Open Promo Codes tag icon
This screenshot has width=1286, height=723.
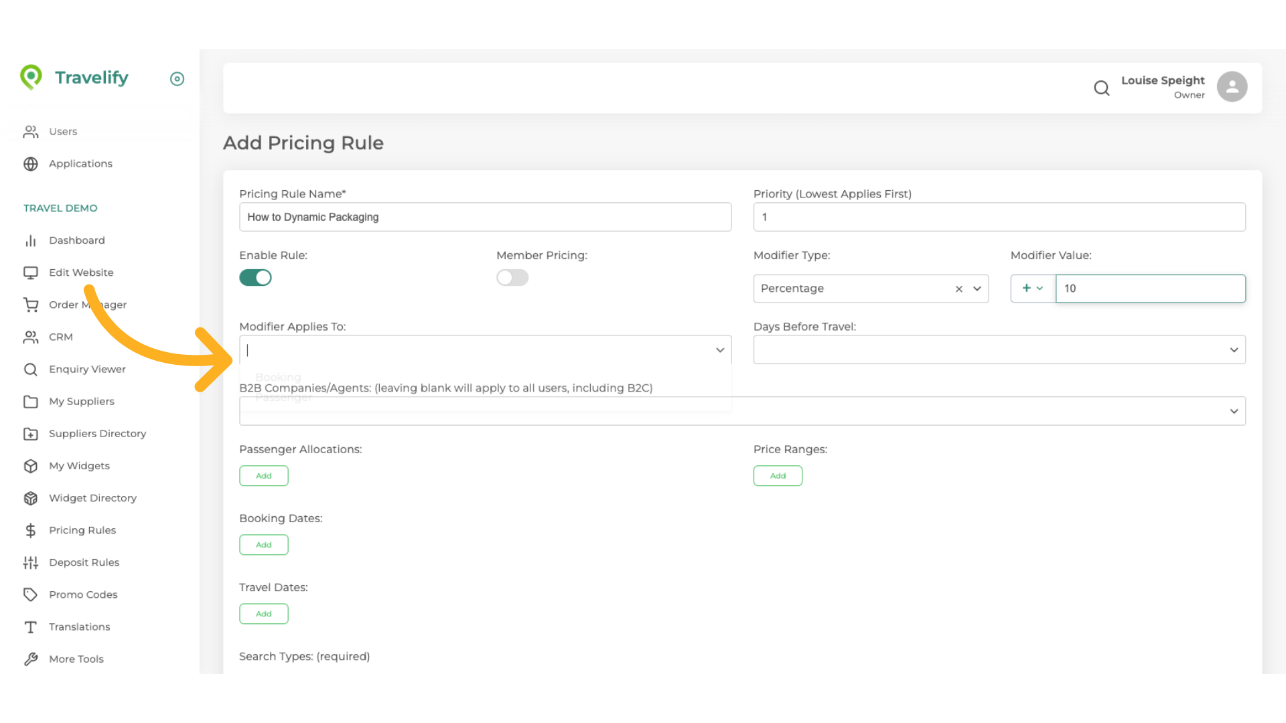(31, 594)
